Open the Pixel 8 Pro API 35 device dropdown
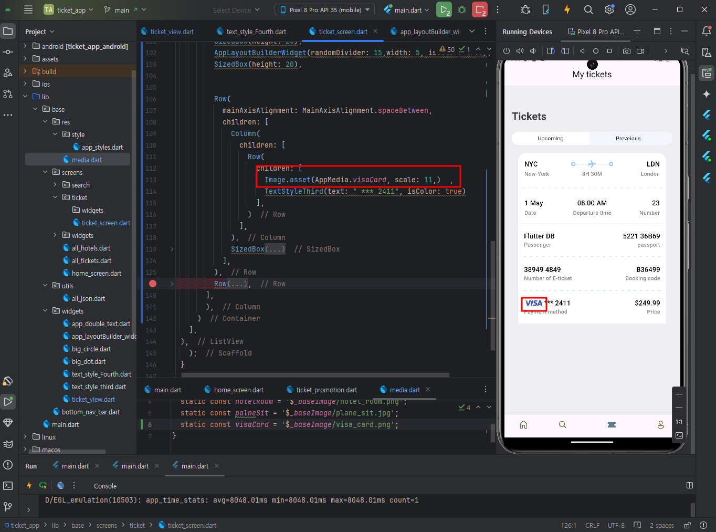The width and height of the screenshot is (716, 532). [324, 9]
